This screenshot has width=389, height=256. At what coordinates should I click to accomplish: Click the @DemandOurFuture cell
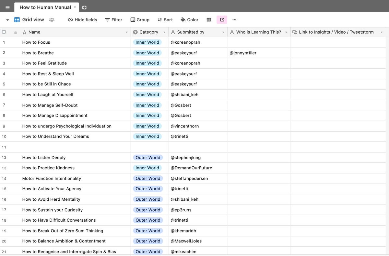[198, 168]
